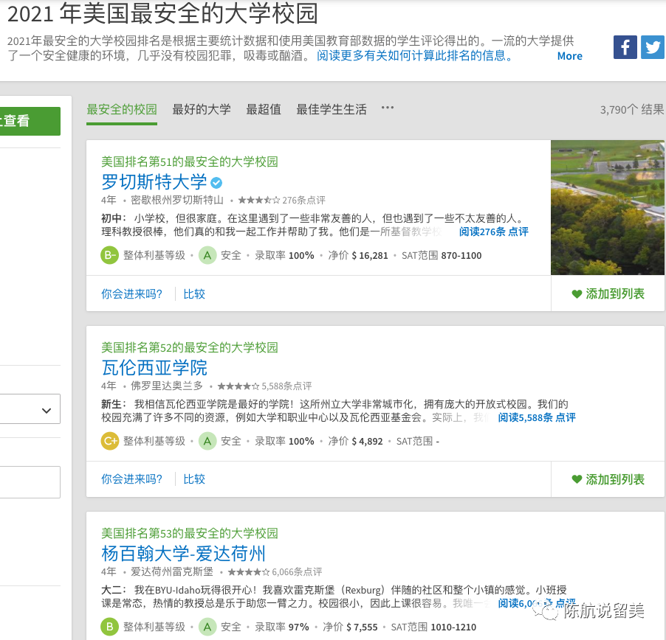Viewport: 666px width, 640px height.
Task: Add 罗切斯特大学 to list
Action: pos(608,293)
